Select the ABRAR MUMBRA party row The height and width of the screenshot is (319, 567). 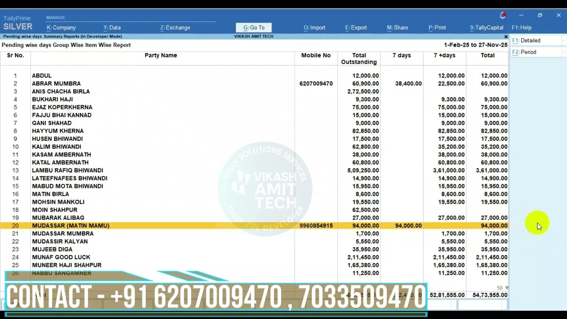pos(254,84)
